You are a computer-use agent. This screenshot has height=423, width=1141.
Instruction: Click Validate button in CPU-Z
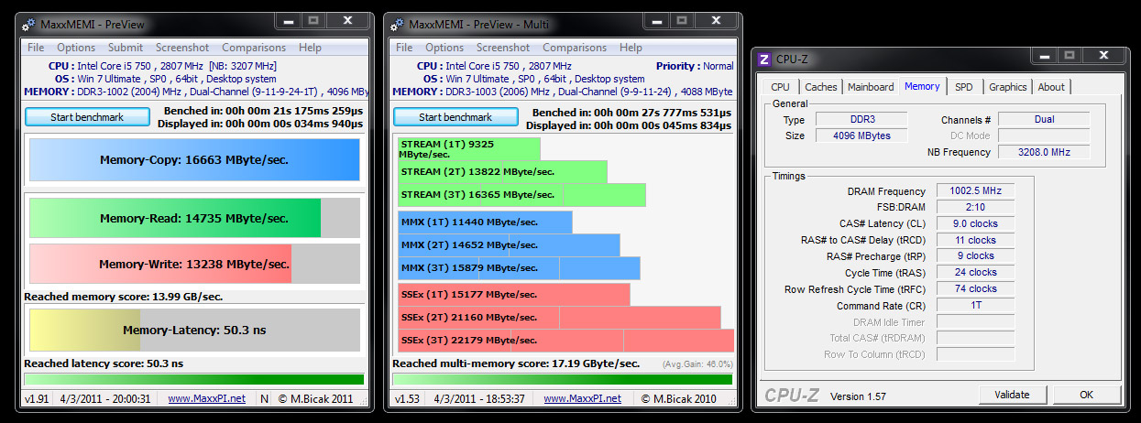pyautogui.click(x=1012, y=395)
